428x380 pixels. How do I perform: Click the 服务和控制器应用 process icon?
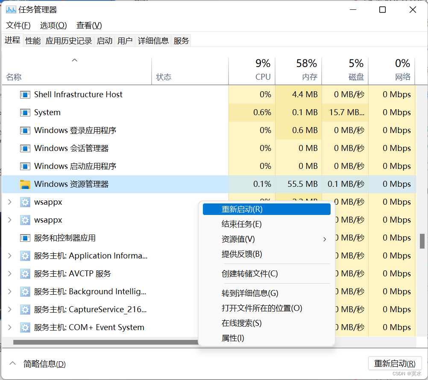25,238
